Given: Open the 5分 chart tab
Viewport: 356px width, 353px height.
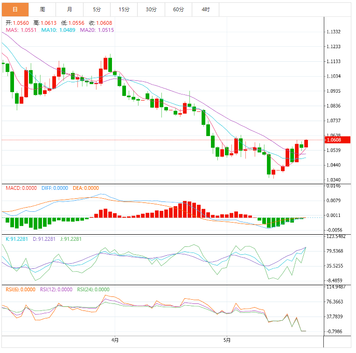Looking at the screenshot, I should (x=97, y=9).
